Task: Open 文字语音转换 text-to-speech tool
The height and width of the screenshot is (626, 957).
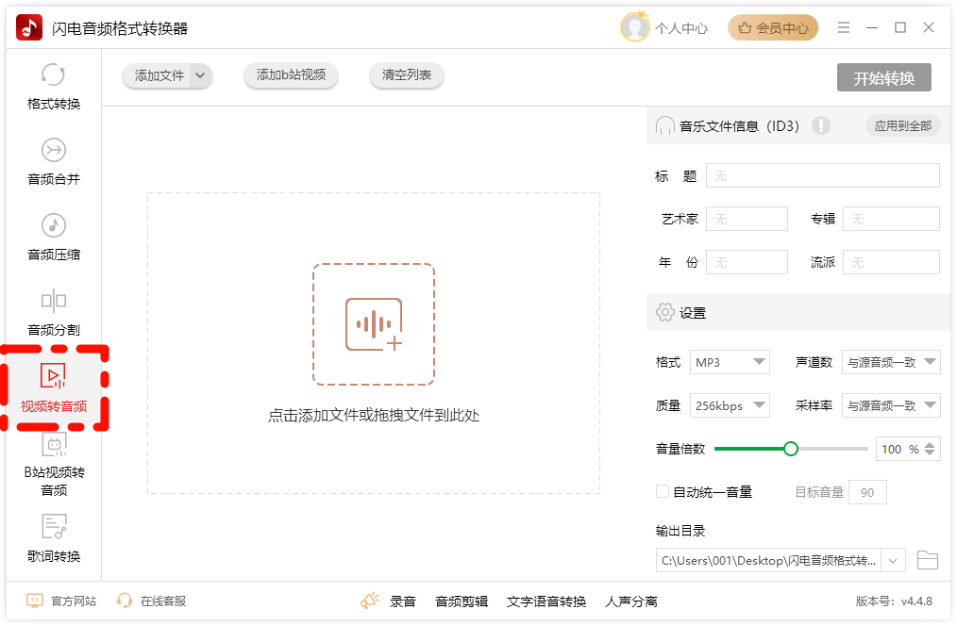Action: (x=546, y=601)
